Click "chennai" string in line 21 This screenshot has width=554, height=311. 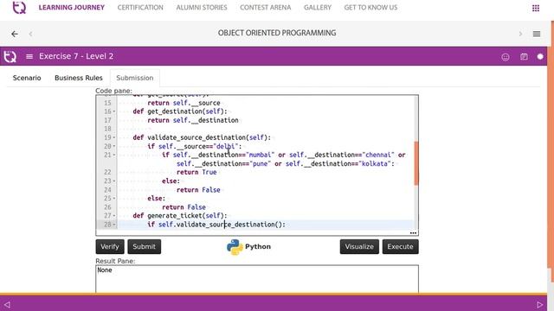coord(378,155)
